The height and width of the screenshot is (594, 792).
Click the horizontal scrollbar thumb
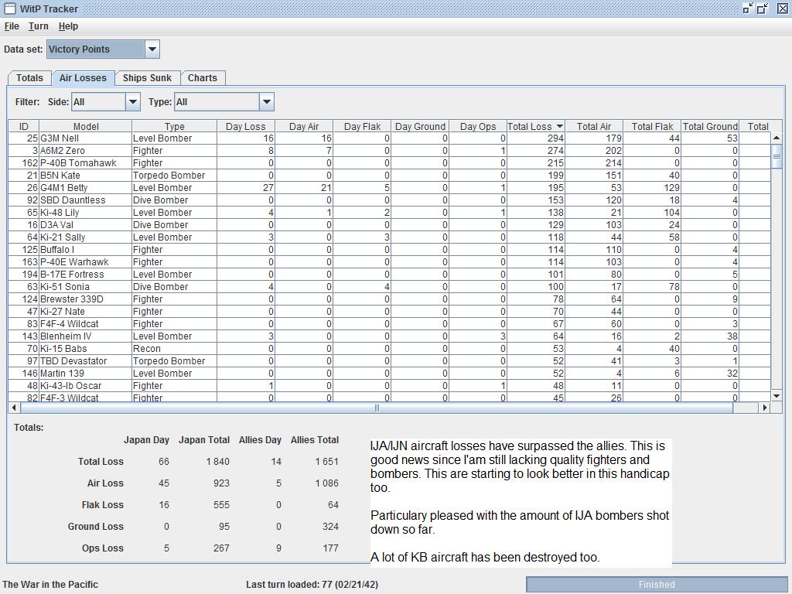click(x=377, y=407)
